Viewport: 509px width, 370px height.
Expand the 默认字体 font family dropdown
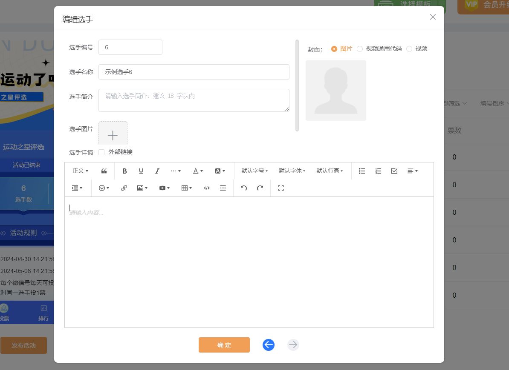(292, 171)
